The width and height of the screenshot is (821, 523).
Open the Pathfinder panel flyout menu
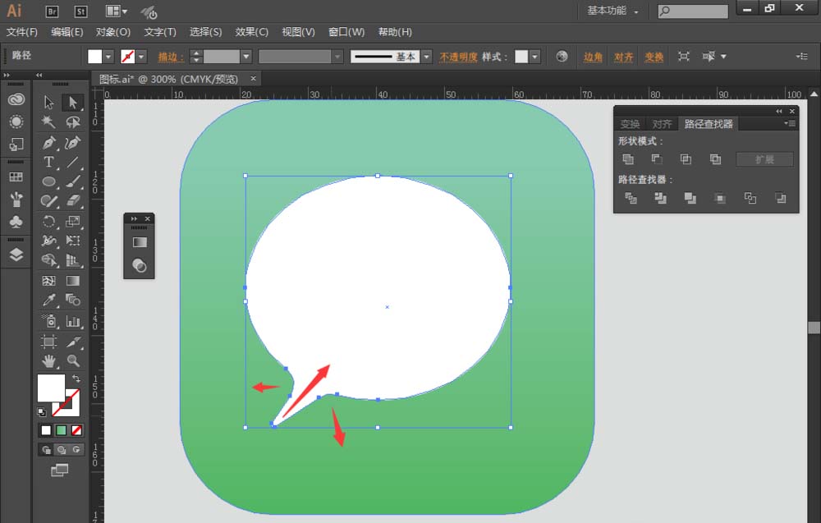(x=788, y=123)
